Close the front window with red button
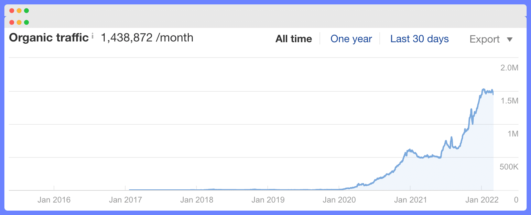531x215 pixels. (12, 22)
